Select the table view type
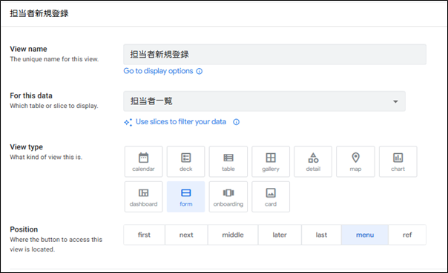The height and width of the screenshot is (273, 448). [x=228, y=161]
